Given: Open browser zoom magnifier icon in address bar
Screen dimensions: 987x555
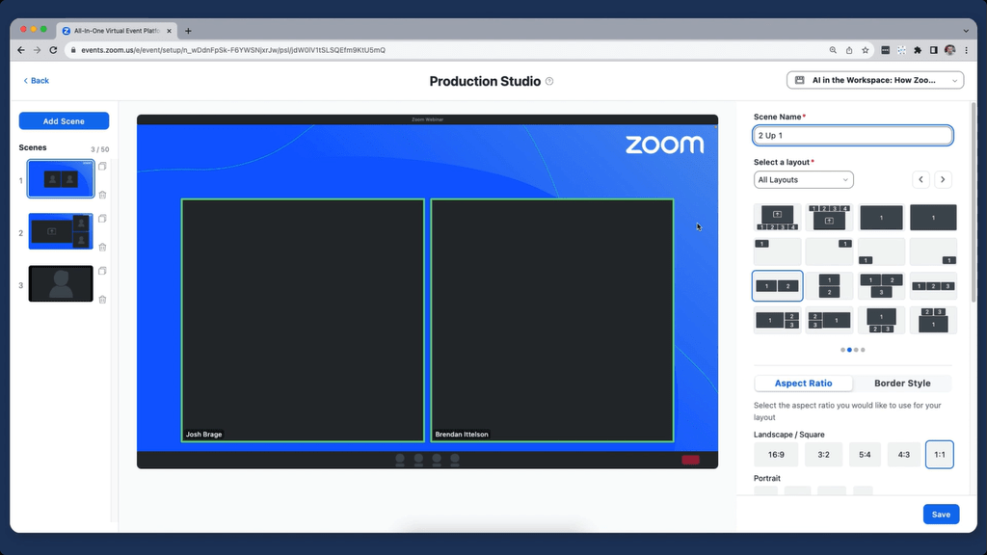Looking at the screenshot, I should [x=833, y=50].
